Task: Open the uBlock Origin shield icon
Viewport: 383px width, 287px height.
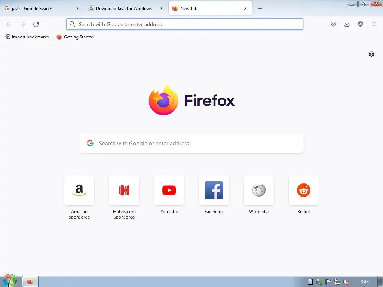Action: [x=361, y=24]
